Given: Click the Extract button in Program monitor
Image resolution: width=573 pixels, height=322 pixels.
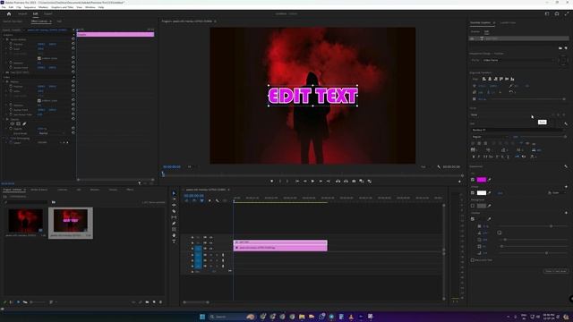Looking at the screenshot, I should [x=346, y=181].
